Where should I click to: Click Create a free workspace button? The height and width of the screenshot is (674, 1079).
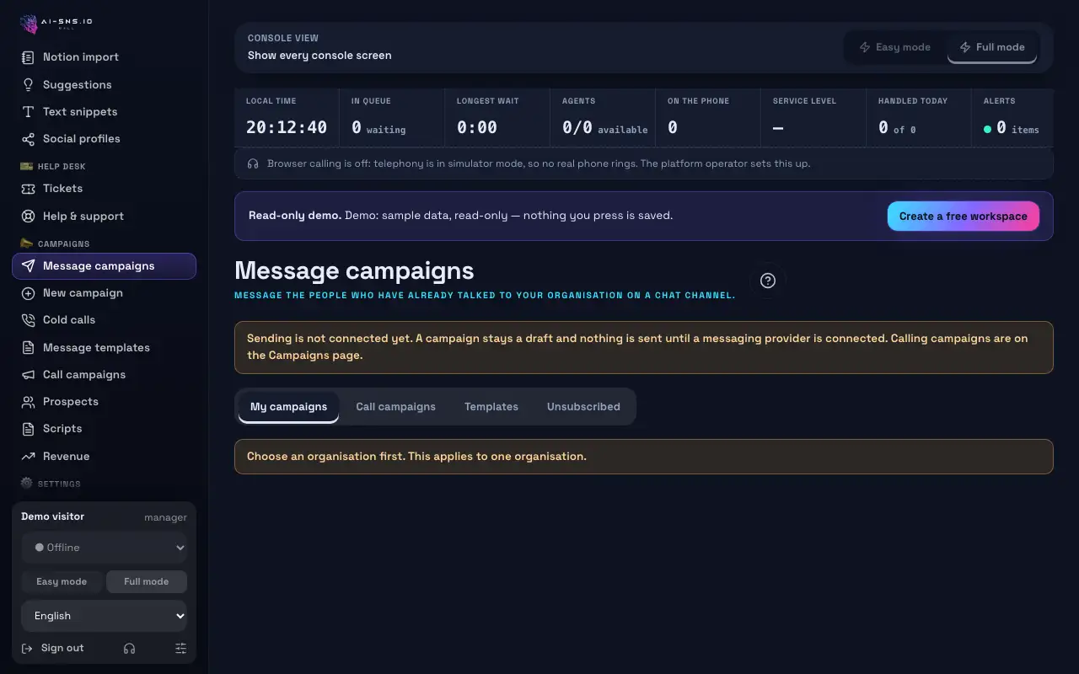click(964, 216)
